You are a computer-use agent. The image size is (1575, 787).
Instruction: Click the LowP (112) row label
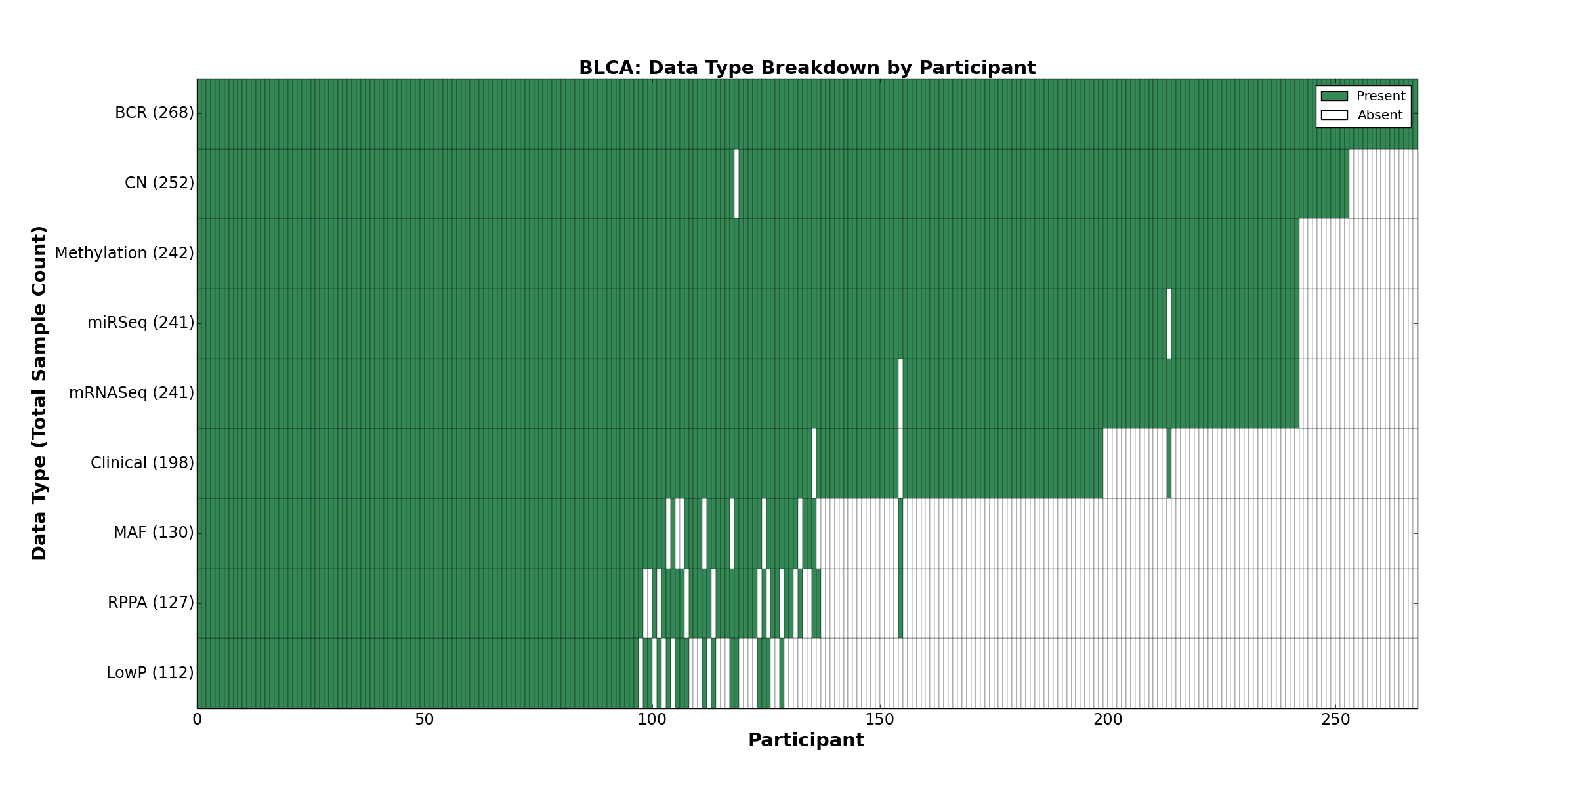(x=150, y=673)
